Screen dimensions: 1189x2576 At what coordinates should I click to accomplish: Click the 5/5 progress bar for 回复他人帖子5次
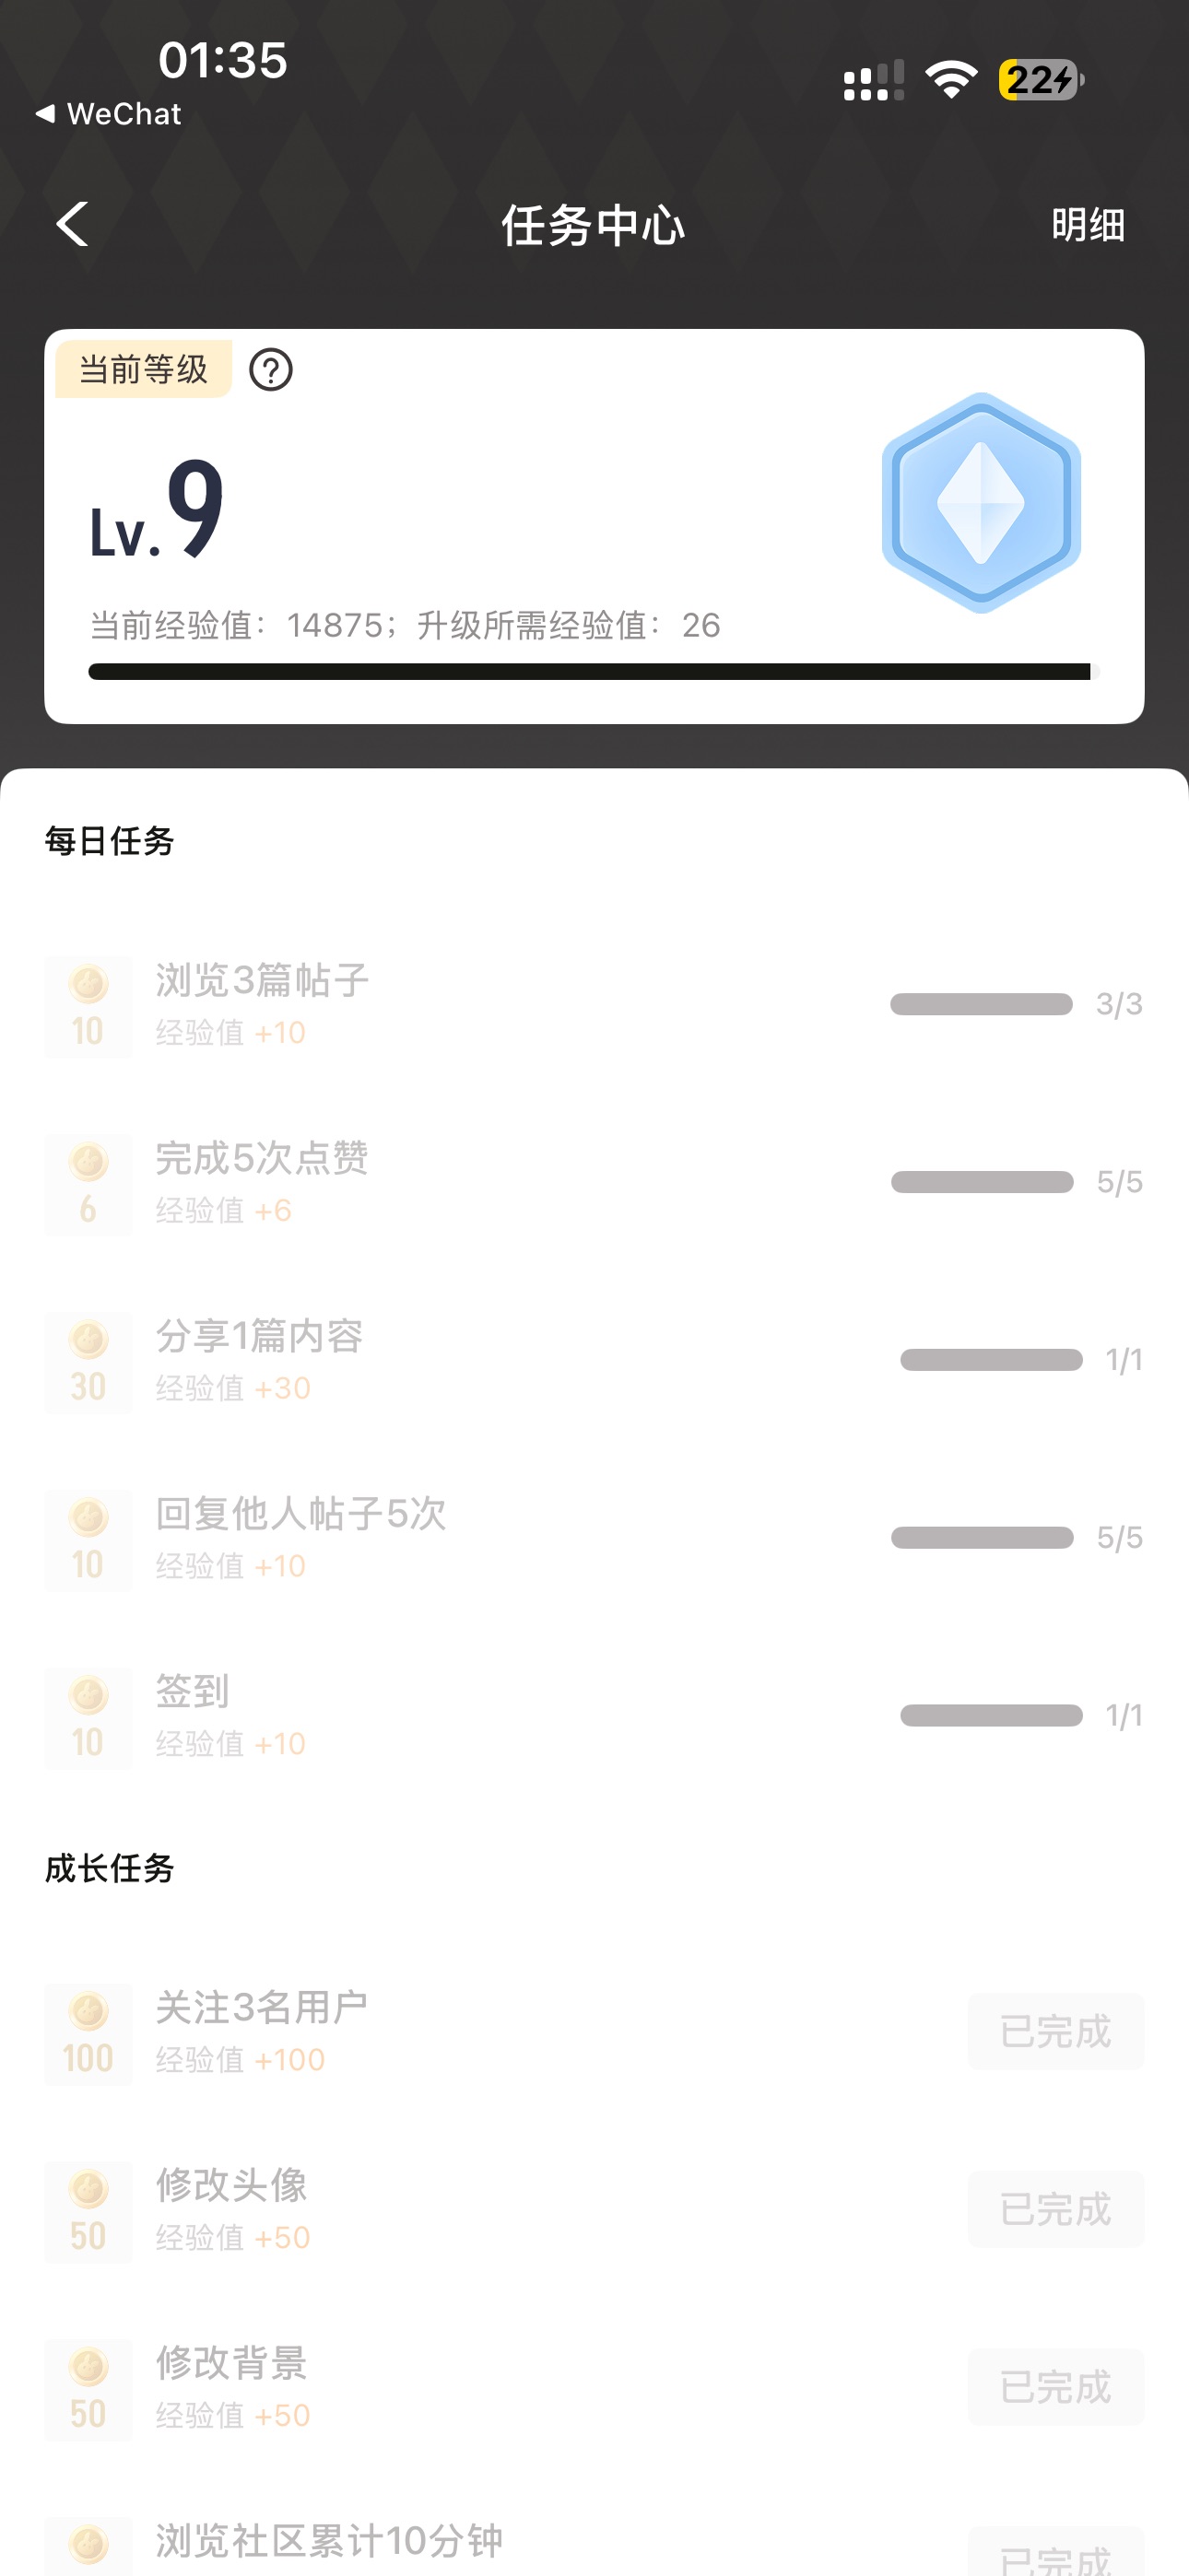pyautogui.click(x=981, y=1537)
